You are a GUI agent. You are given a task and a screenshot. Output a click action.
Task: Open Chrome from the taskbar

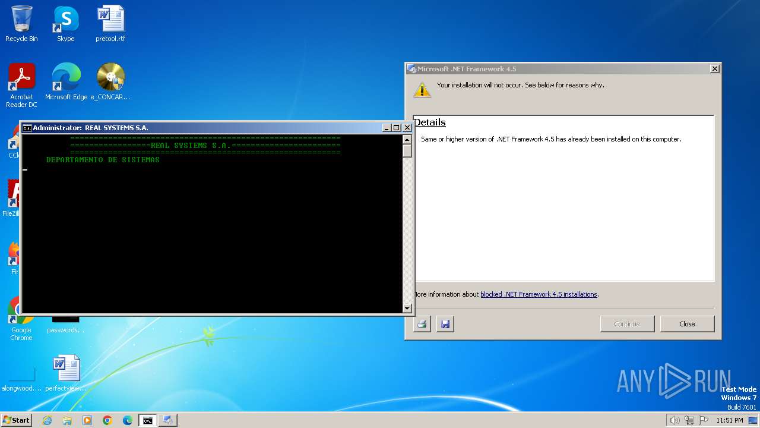[107, 420]
